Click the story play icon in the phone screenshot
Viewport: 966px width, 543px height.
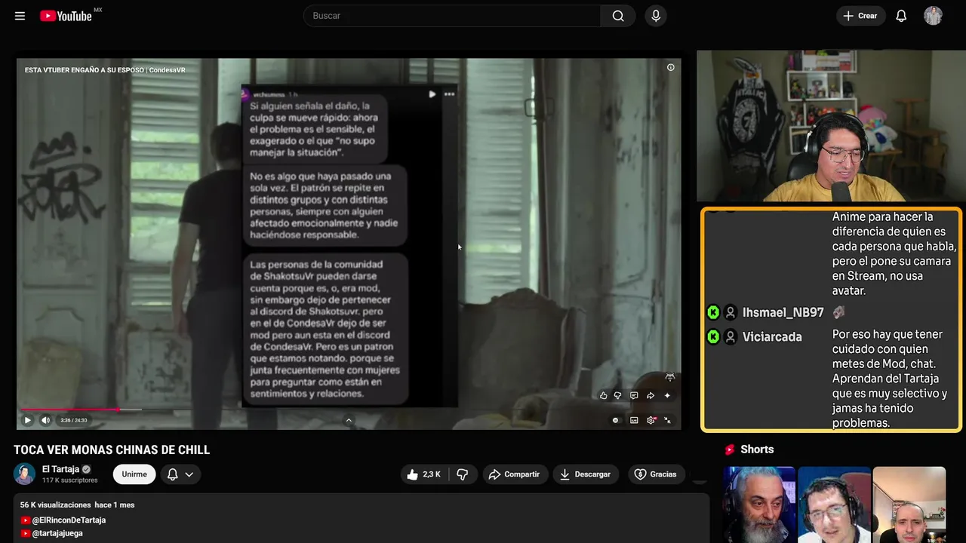[x=432, y=94]
